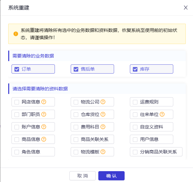Click the help icon next to 部门职员
This screenshot has height=182, width=193.
(x=44, y=114)
